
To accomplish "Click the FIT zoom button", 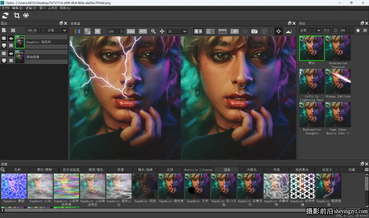I will click(x=143, y=31).
